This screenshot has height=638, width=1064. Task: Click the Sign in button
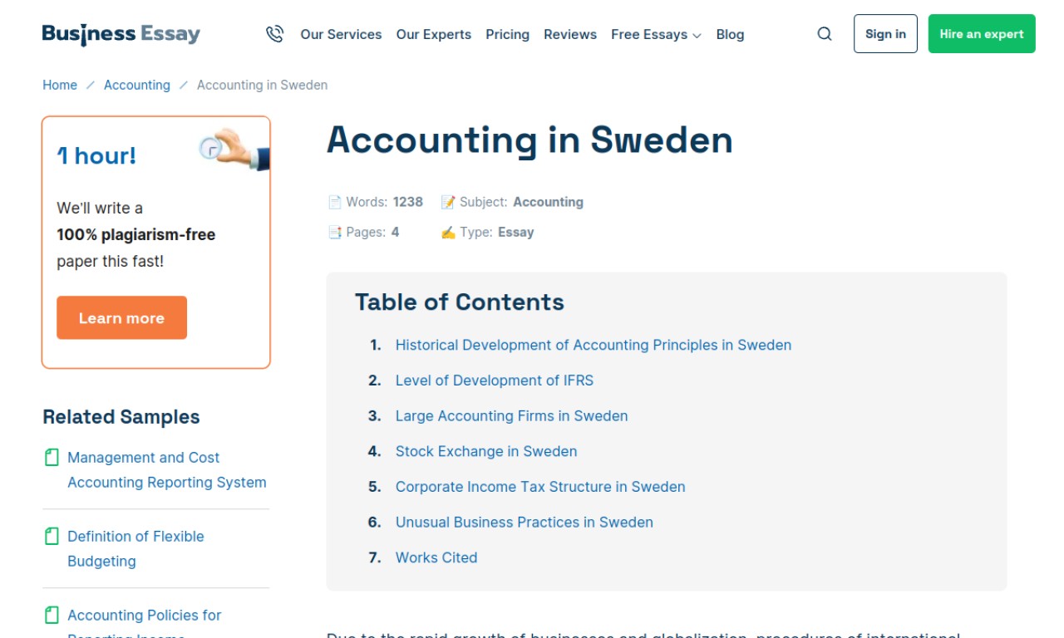click(x=885, y=33)
